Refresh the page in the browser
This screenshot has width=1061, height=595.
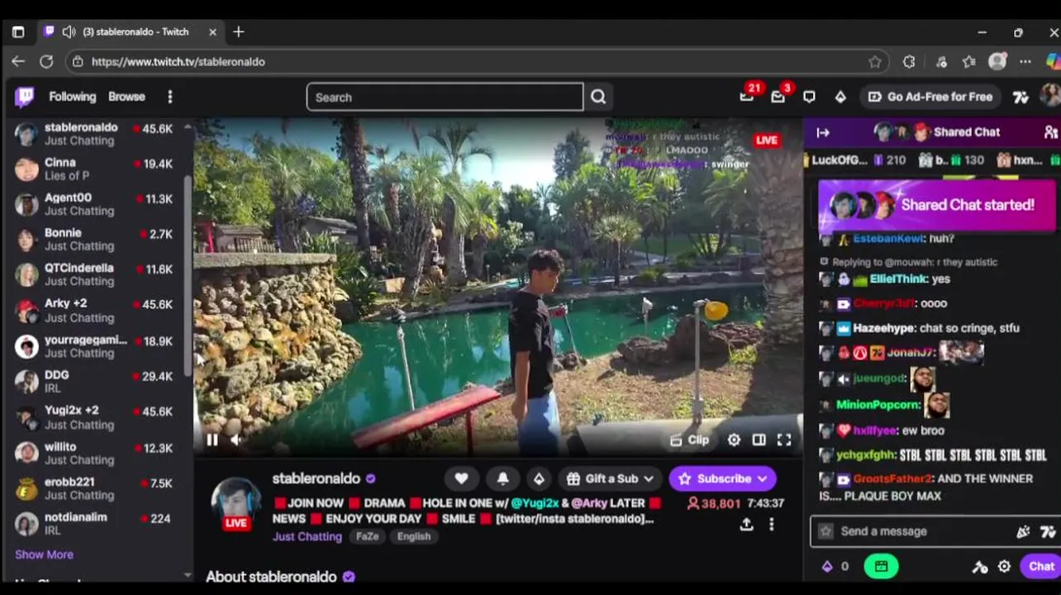pyautogui.click(x=46, y=61)
